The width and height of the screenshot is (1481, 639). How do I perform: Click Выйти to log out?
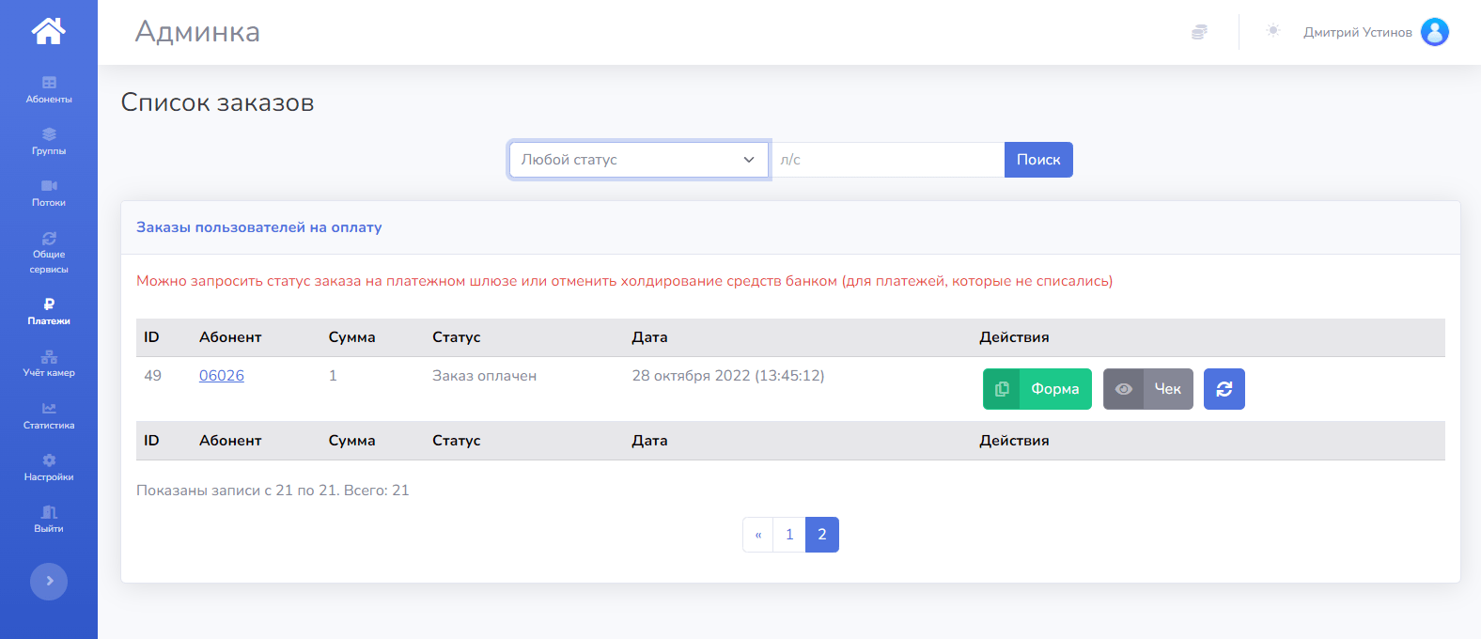49,519
